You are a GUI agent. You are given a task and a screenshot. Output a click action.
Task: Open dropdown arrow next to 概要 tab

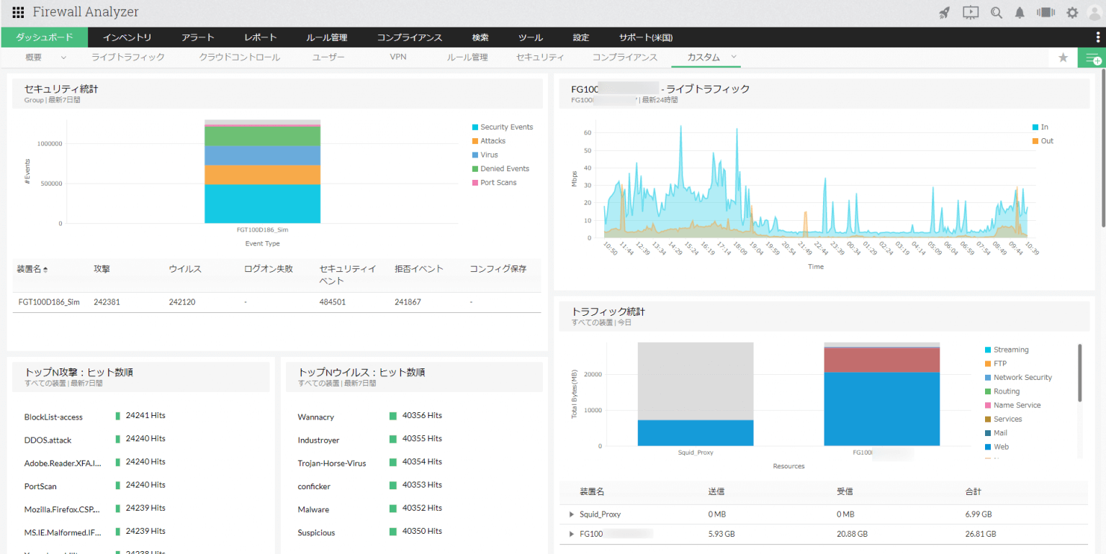tap(63, 57)
